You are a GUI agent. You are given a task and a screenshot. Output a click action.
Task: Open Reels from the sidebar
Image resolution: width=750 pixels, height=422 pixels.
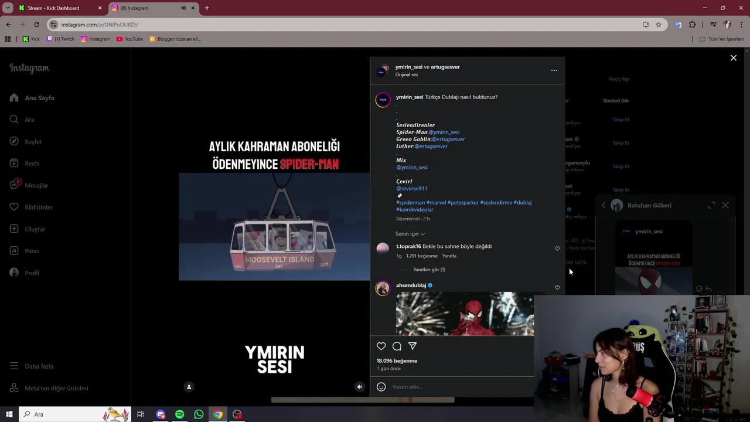25,164
